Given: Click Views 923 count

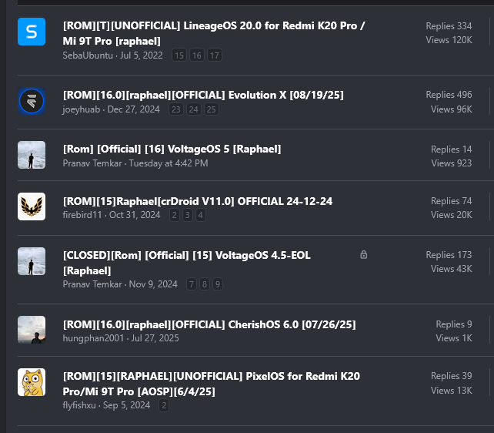Looking at the screenshot, I should click(451, 163).
